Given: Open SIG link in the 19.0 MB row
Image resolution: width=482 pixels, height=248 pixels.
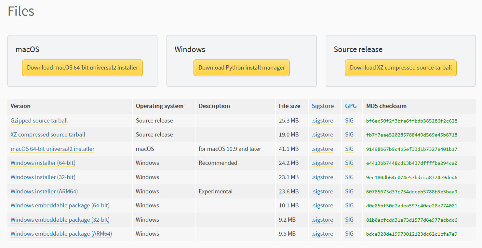Looking at the screenshot, I should click(349, 135).
